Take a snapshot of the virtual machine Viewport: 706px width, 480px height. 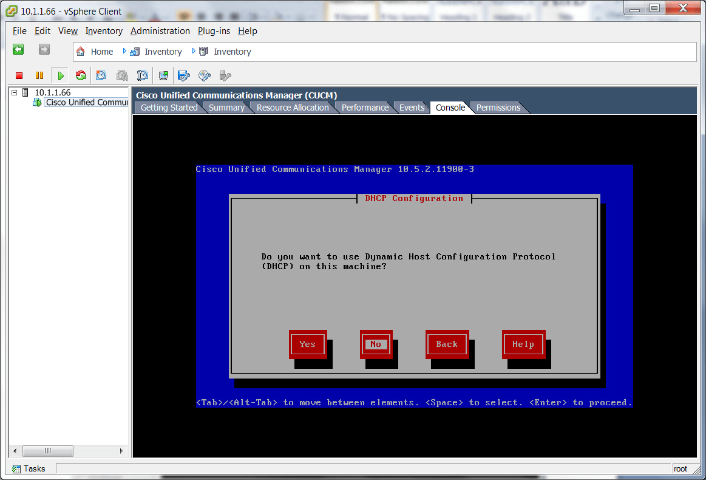[x=101, y=75]
